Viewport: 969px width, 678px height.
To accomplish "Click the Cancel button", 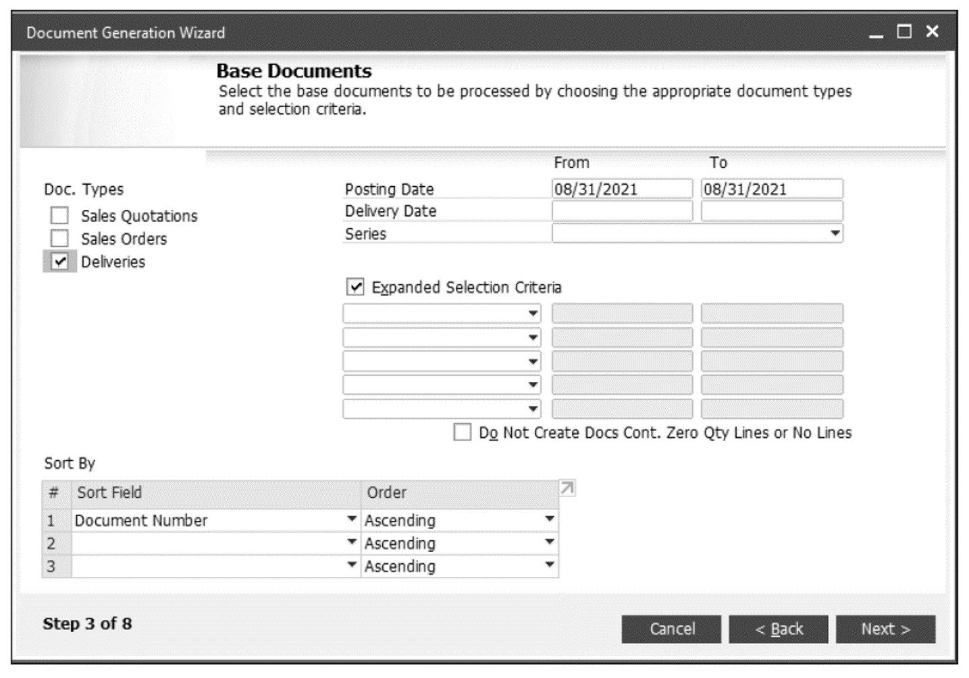I will coord(671,629).
